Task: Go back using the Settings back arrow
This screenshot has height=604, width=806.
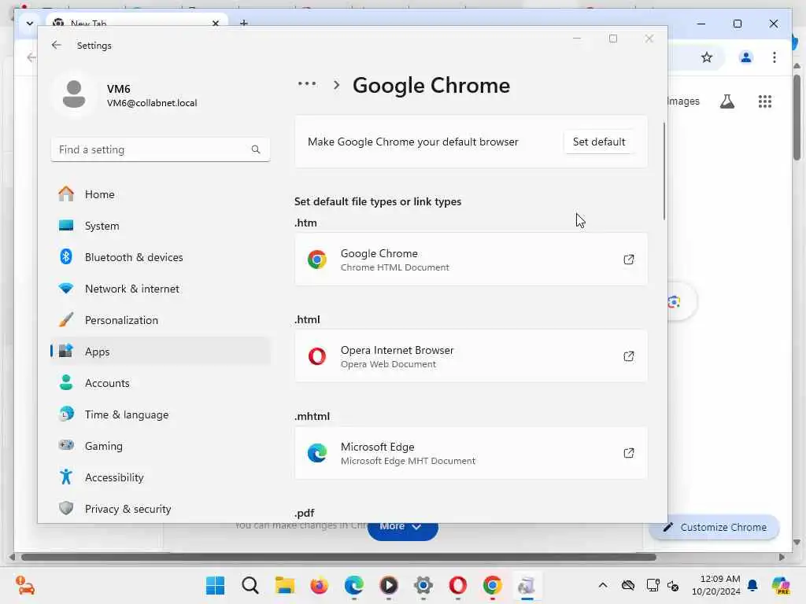Action: point(56,45)
